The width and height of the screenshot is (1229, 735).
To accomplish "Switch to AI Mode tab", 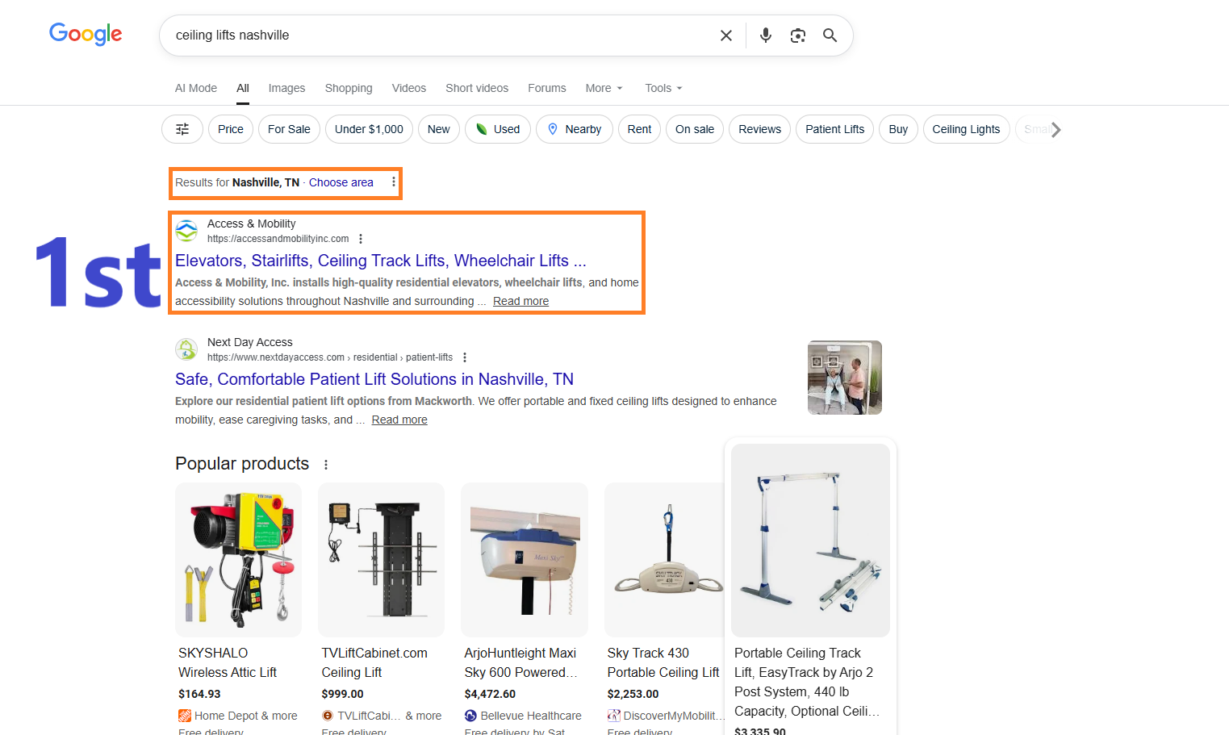I will [196, 88].
